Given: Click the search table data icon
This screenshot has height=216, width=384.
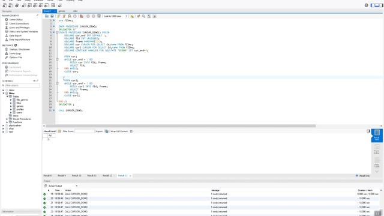Looking at the screenshot, I should pos(53,5).
